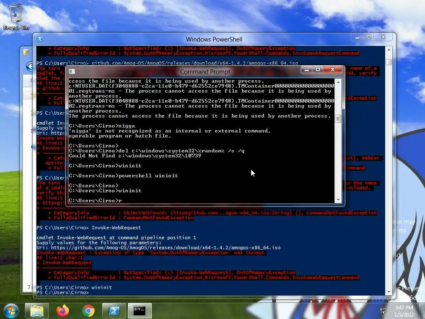The height and width of the screenshot is (319, 425).
Task: Switch to PowerShell taskbar button
Action: click(x=114, y=311)
